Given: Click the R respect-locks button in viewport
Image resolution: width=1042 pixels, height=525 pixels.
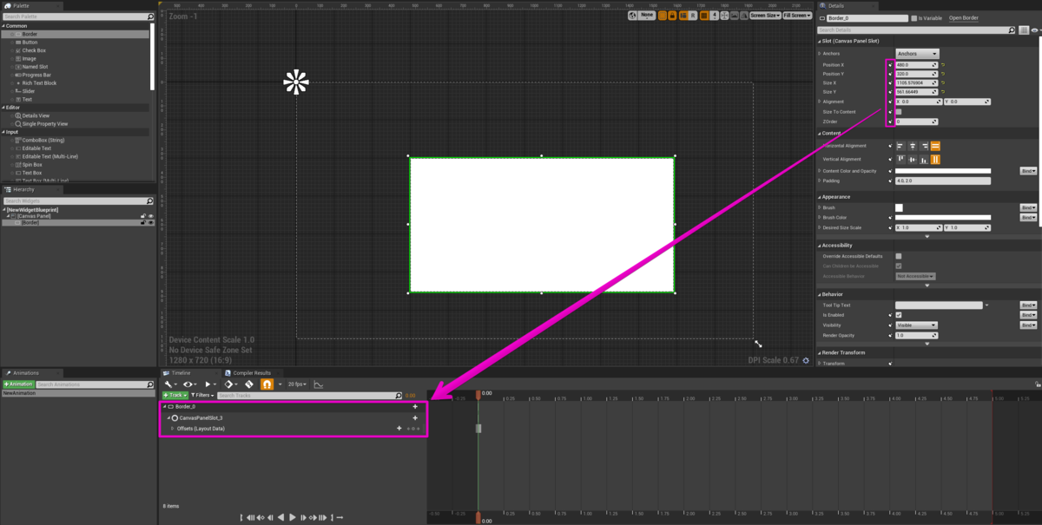Looking at the screenshot, I should 693,15.
